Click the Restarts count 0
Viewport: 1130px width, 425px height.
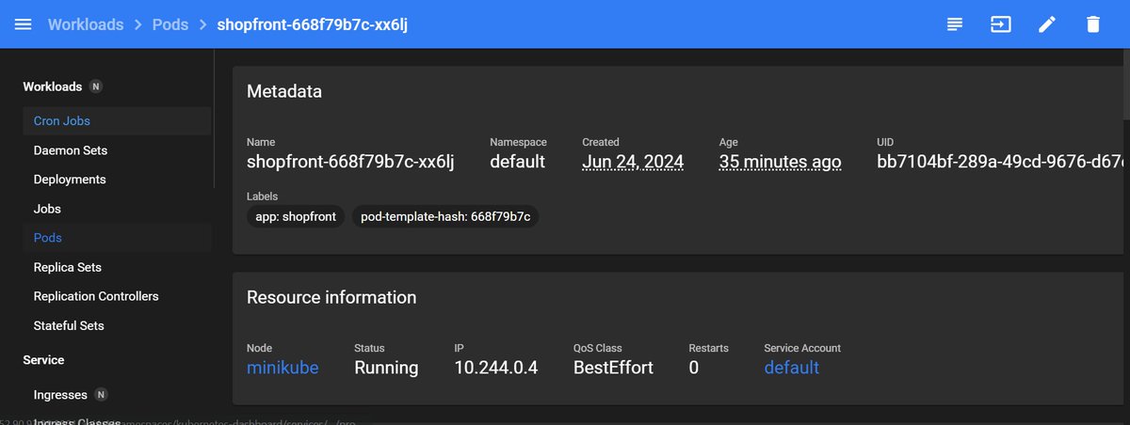[x=694, y=368]
